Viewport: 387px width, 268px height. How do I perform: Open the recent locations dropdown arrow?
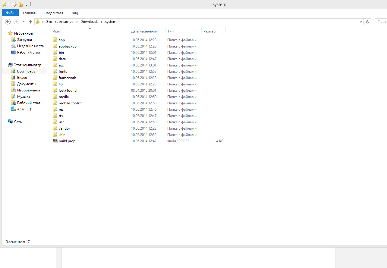24,22
